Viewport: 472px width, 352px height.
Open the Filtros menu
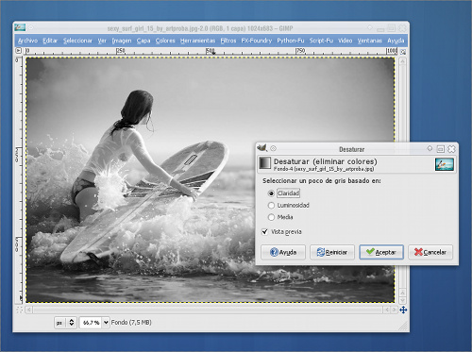click(228, 41)
